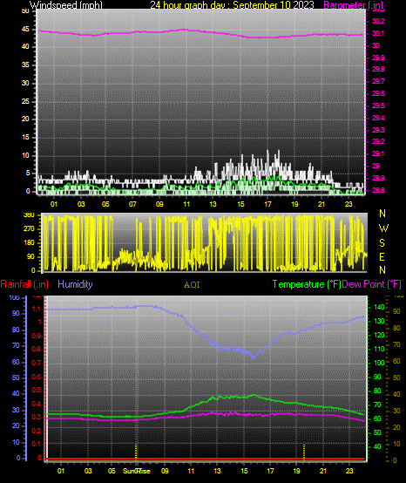Select the 80 value on the green temperature axis

click(x=377, y=391)
